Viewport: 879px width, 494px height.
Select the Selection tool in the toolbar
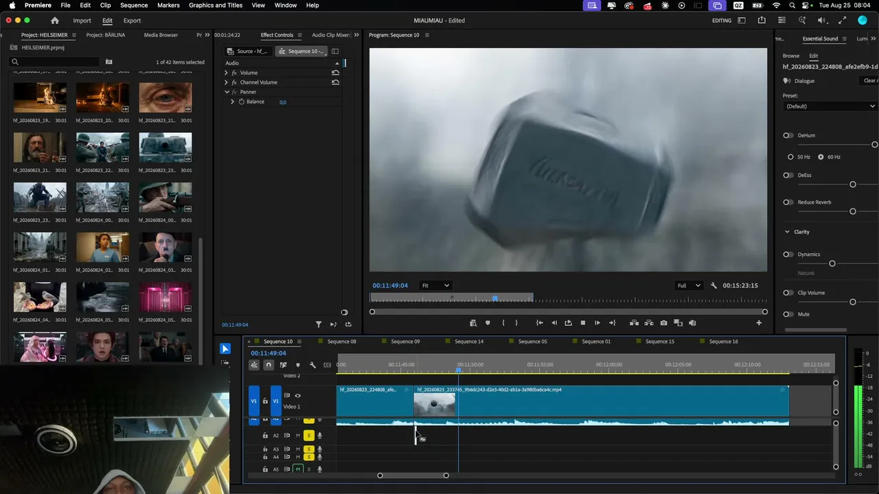click(225, 349)
